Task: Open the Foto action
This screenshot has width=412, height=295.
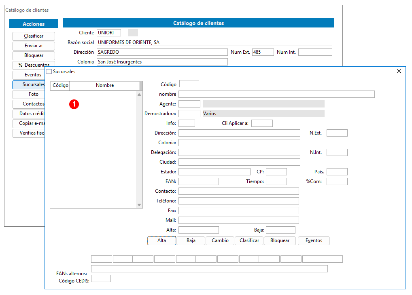Action: click(x=29, y=94)
